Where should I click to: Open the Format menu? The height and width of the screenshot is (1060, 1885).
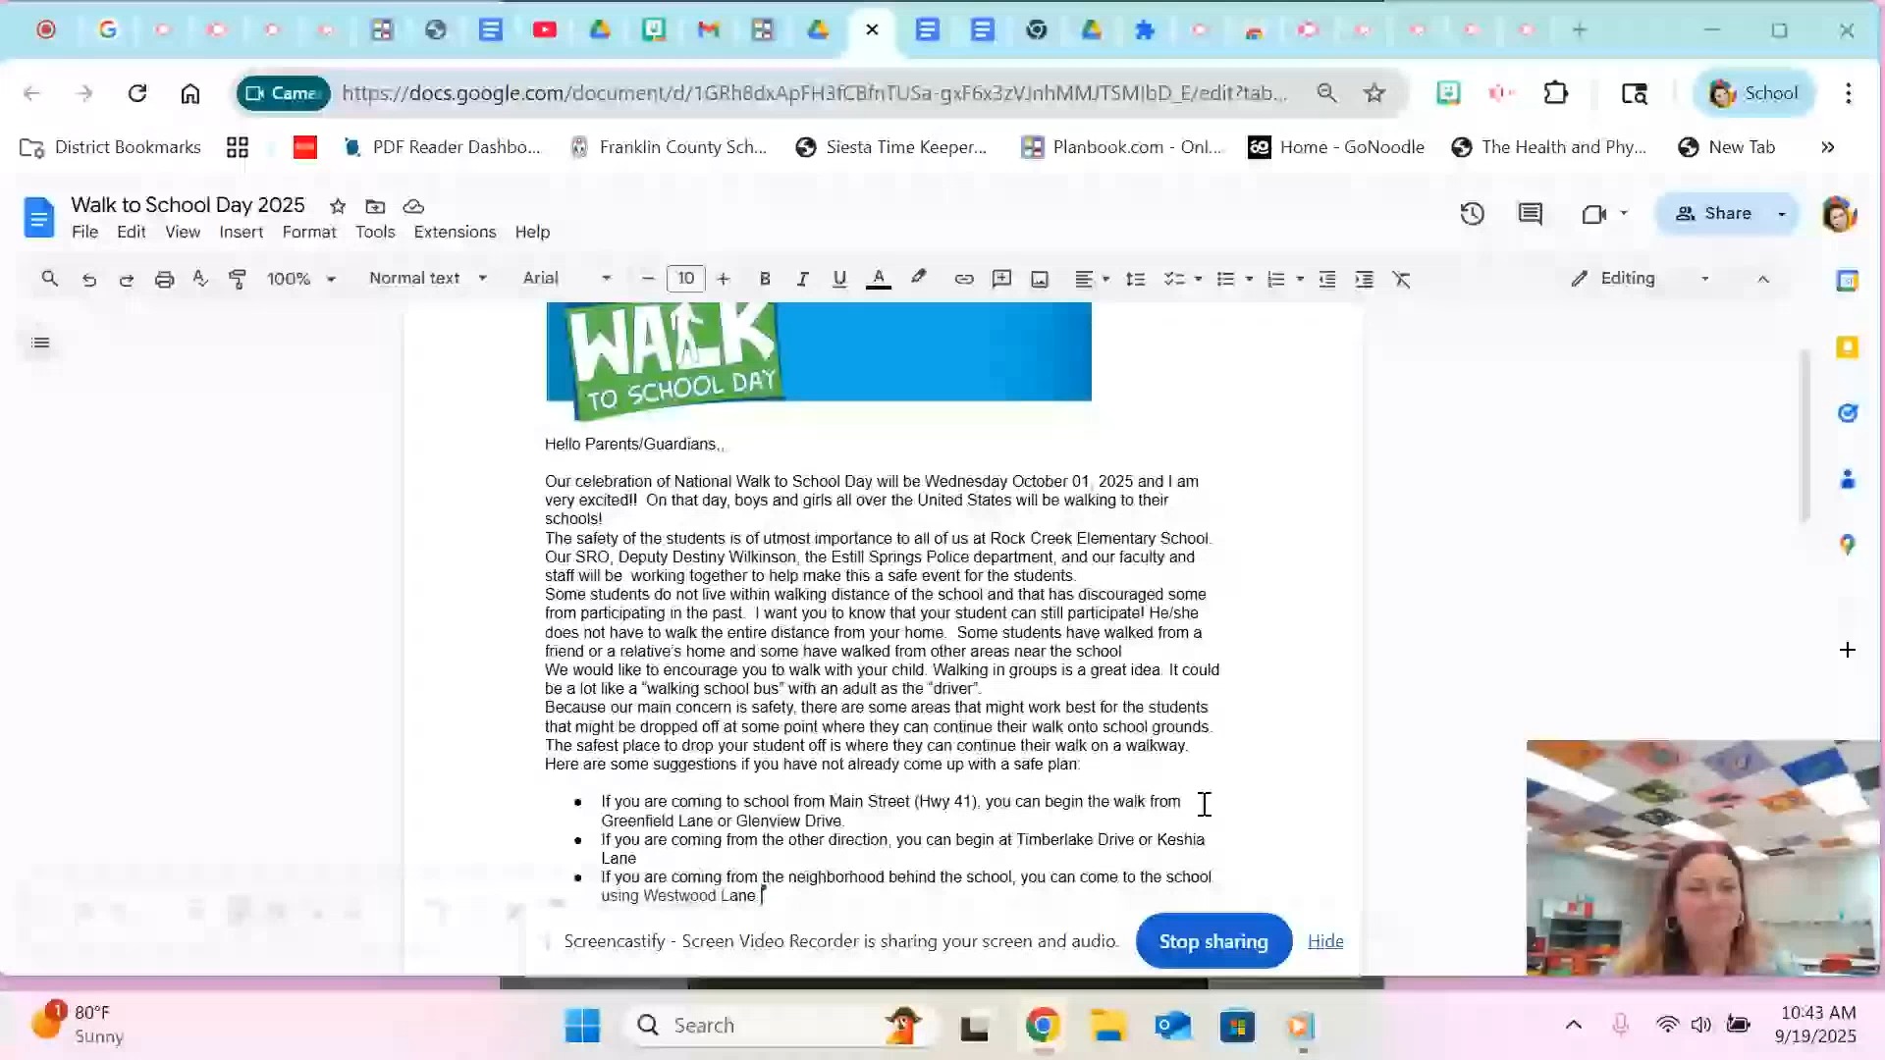[309, 233]
